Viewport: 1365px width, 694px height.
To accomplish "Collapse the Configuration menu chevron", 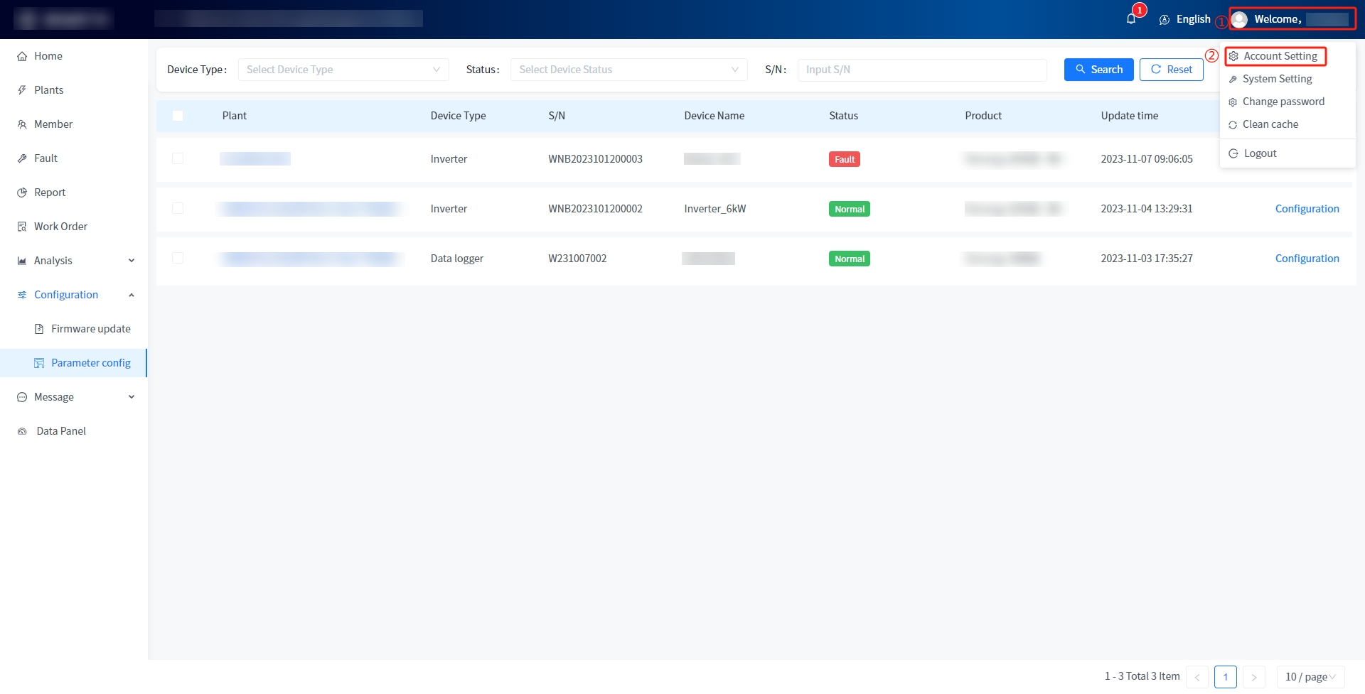I will click(x=132, y=295).
